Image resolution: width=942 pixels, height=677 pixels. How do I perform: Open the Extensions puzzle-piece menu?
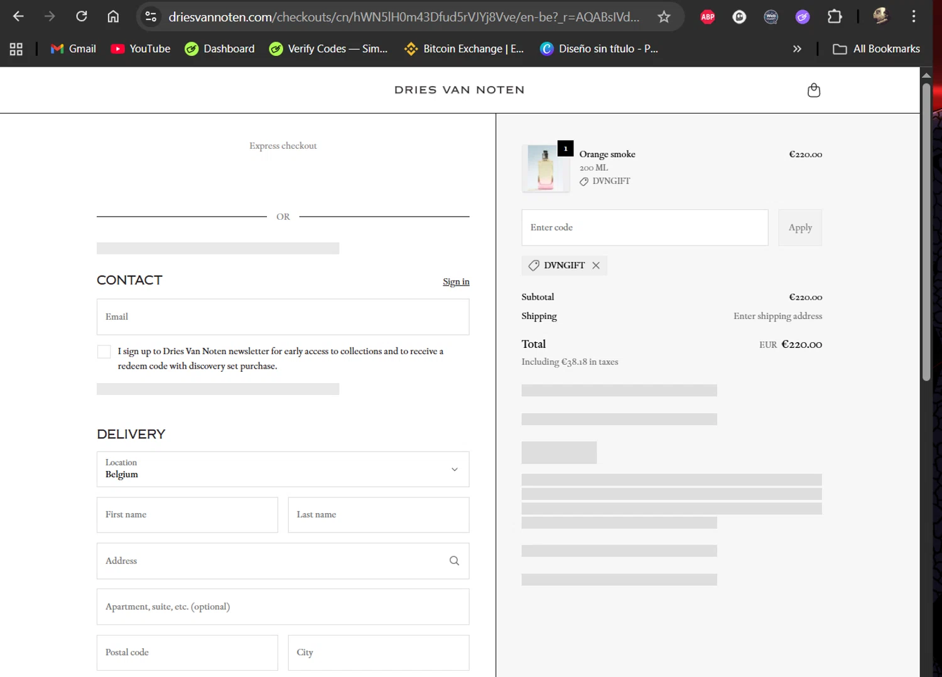click(x=835, y=16)
